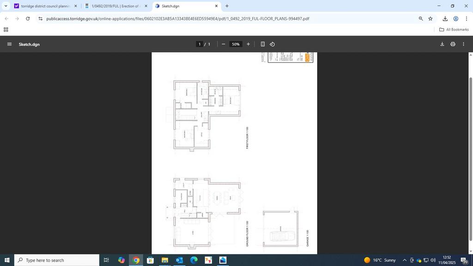Print the Sketch.dgn document
The image size is (473, 266).
click(453, 44)
